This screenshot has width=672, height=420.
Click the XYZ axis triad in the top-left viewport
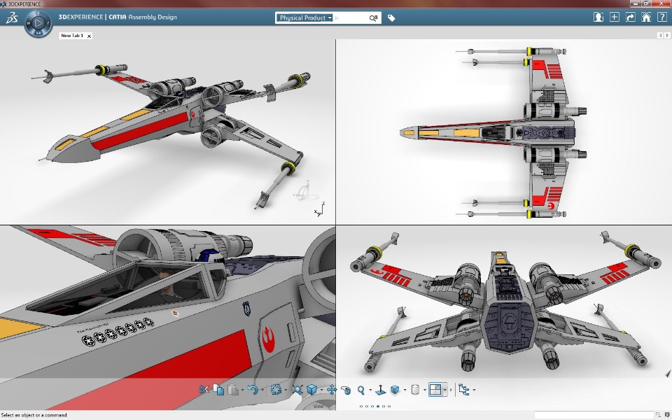[320, 209]
